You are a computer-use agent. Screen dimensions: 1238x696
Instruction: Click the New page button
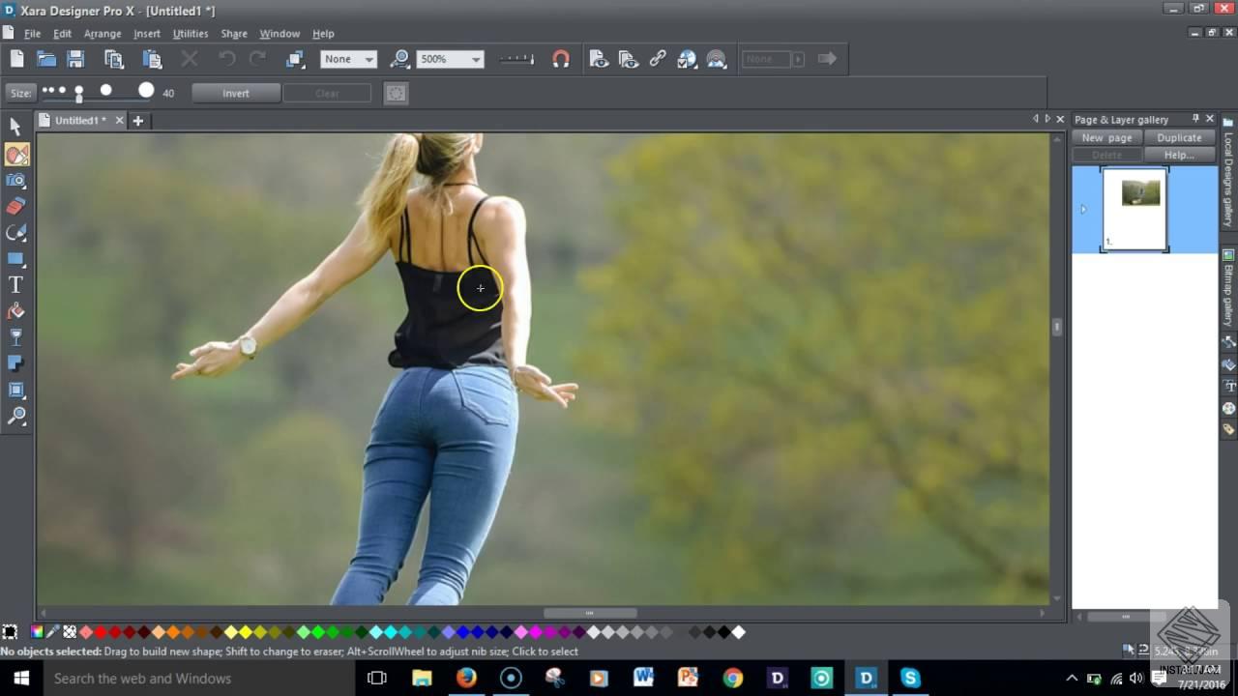coord(1105,137)
